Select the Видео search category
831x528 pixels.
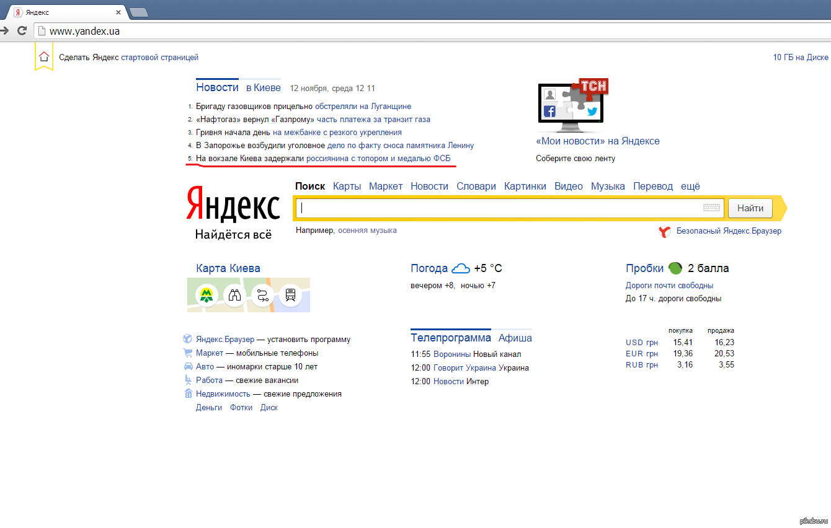[x=569, y=186]
